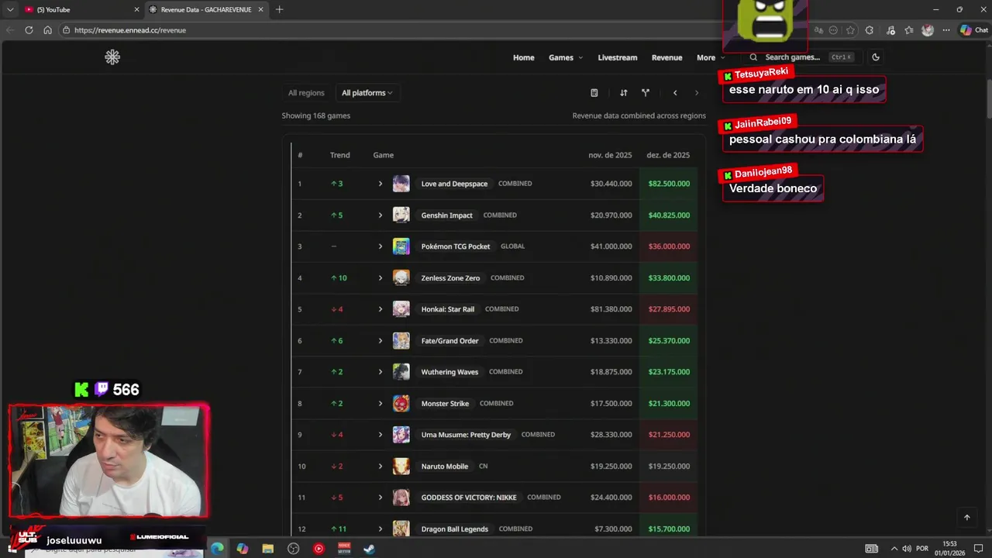Expand Fate/Grand Order row chevron
Image resolution: width=992 pixels, height=558 pixels.
[381, 340]
